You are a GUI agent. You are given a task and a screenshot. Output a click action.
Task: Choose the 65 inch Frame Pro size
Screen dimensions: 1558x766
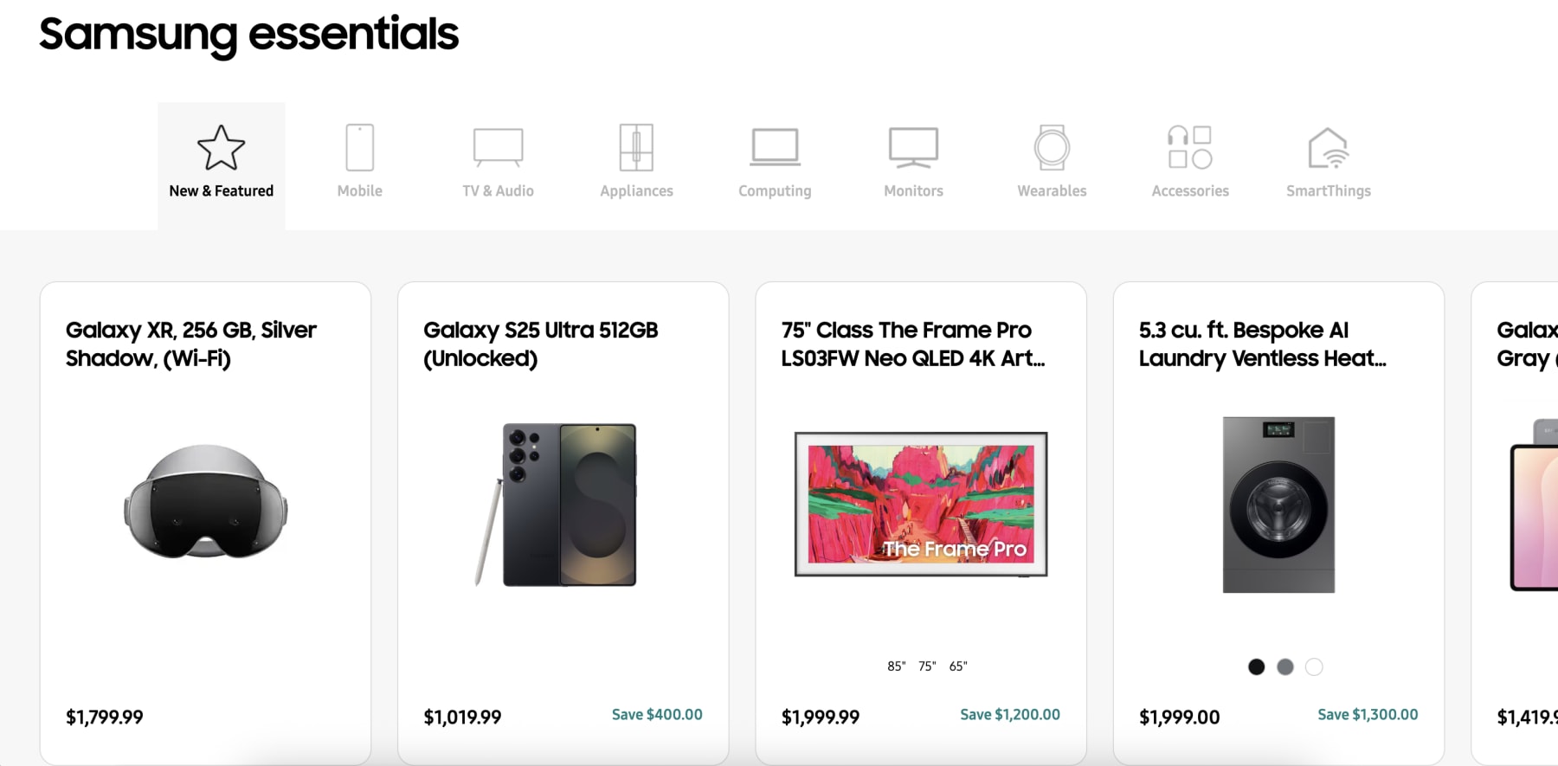click(x=957, y=666)
